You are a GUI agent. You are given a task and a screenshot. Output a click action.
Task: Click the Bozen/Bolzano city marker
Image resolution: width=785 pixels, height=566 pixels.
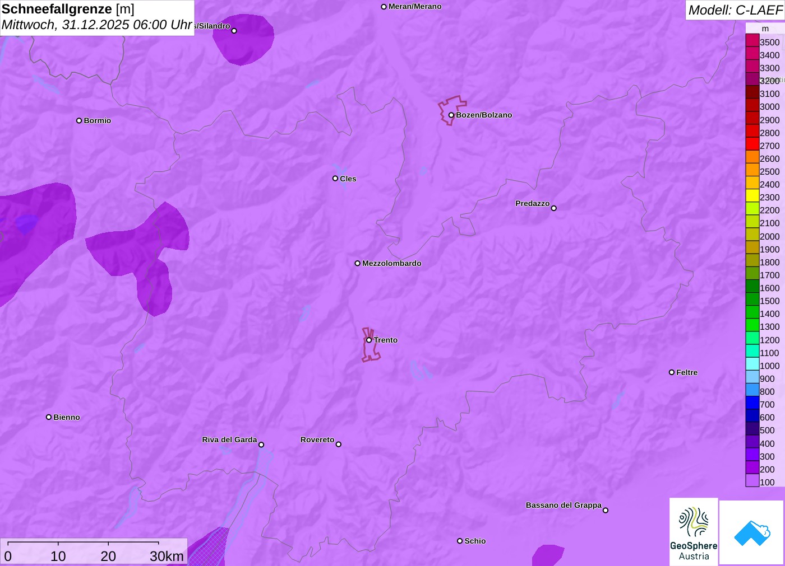coord(451,115)
